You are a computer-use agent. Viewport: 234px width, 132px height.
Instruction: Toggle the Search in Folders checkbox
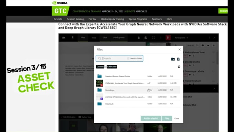click(128, 58)
